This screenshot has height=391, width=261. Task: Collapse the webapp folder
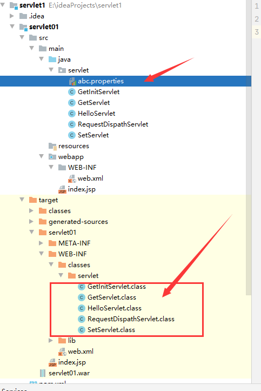(x=42, y=157)
